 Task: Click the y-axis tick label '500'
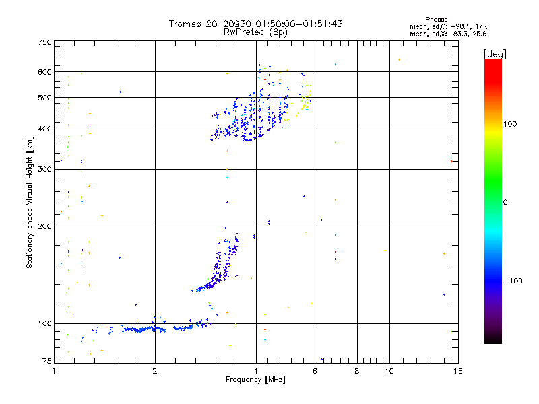point(44,98)
